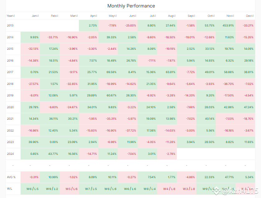261x198 pixels.
Task: Expand the 2013 row details
Action: coord(10,25)
